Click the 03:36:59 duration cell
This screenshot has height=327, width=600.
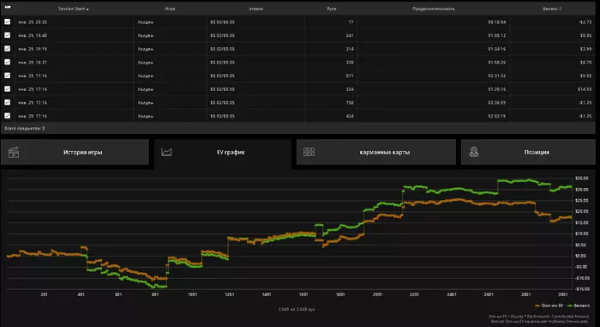496,103
